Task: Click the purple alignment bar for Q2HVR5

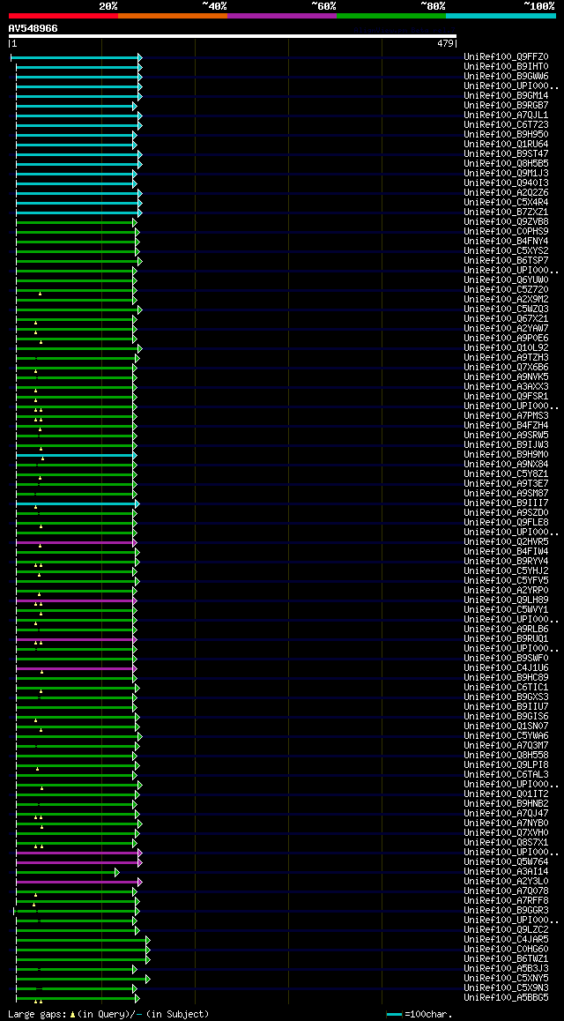Action: [x=77, y=542]
